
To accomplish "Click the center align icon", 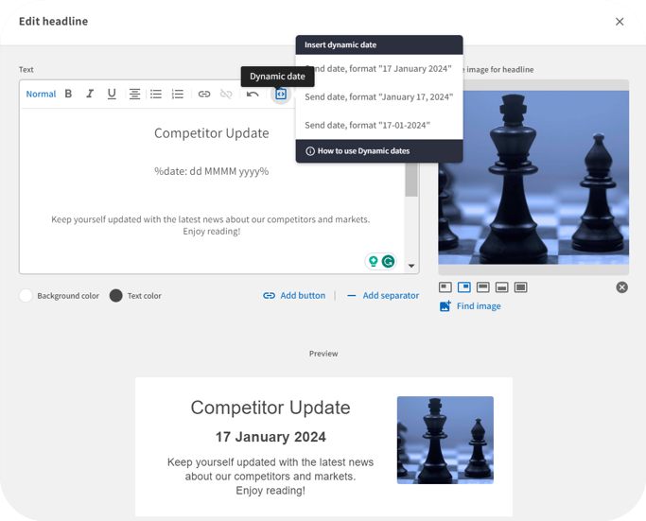I will [x=134, y=94].
